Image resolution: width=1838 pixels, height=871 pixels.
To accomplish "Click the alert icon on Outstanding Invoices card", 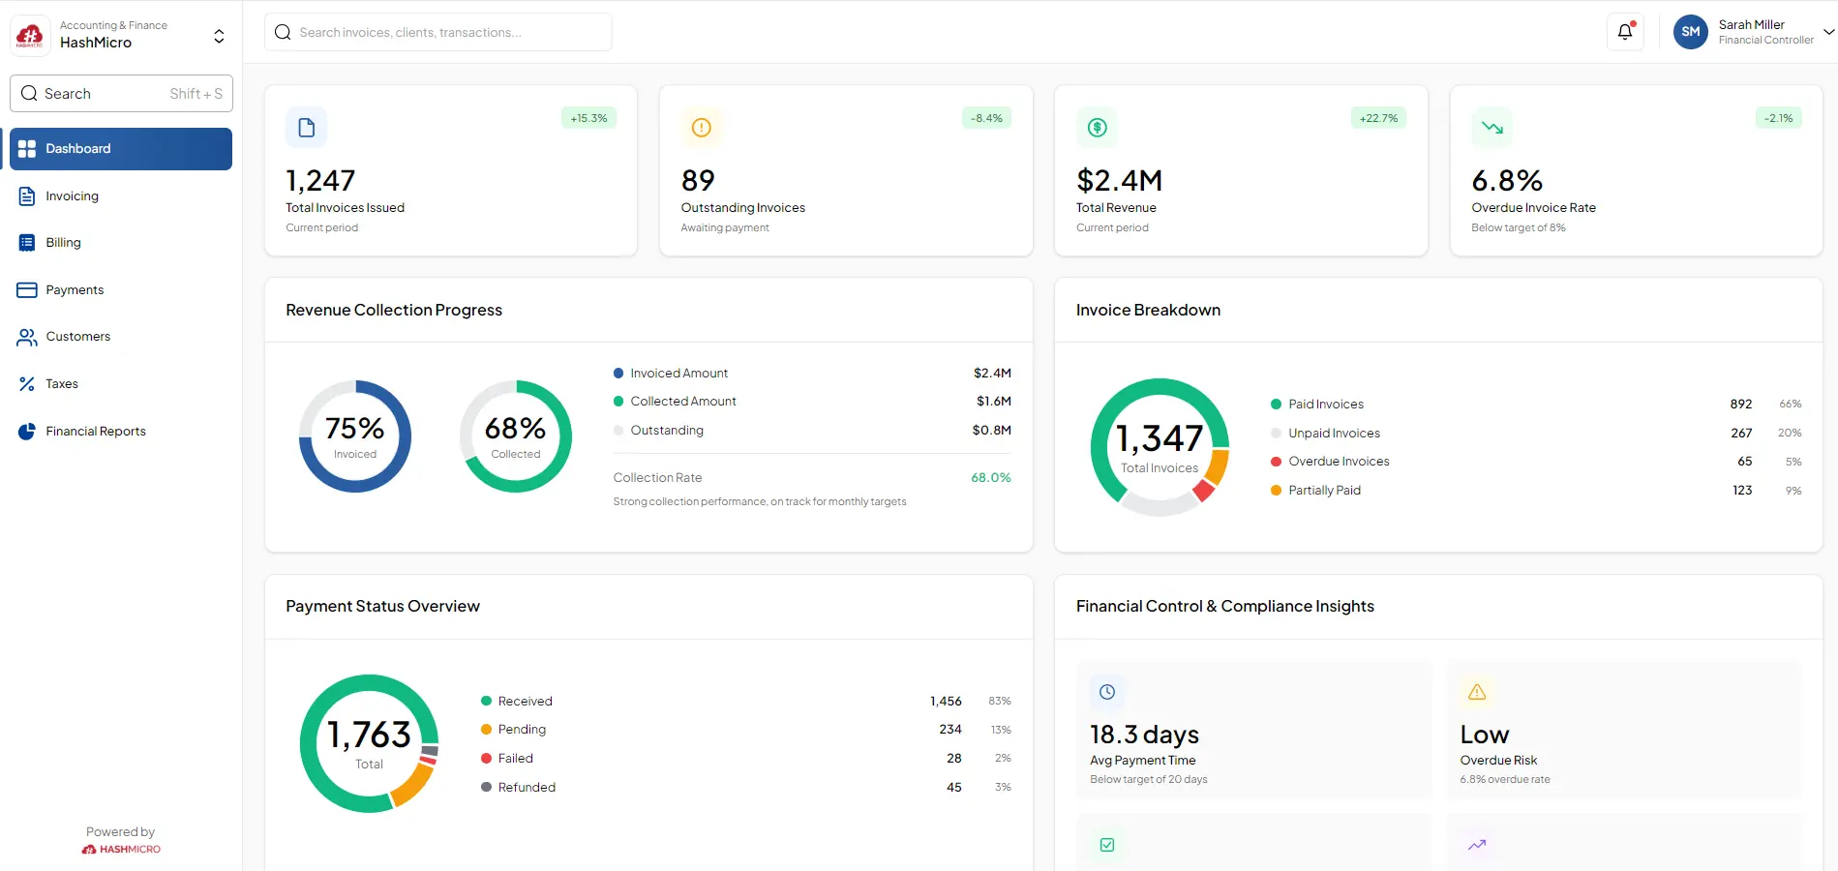I will coord(701,128).
